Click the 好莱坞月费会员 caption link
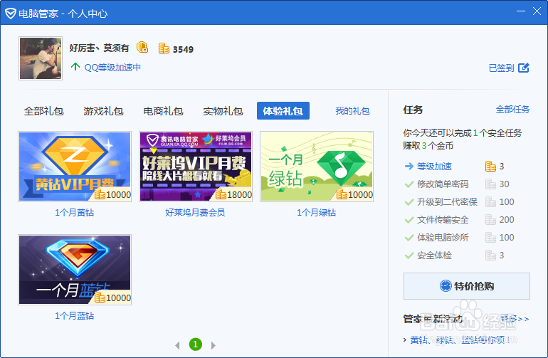Image resolution: width=548 pixels, height=358 pixels. pyautogui.click(x=195, y=213)
